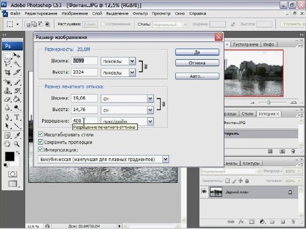Click the black foreground color swatch
Image resolution: width=306 pixels, height=229 pixels.
point(10,156)
